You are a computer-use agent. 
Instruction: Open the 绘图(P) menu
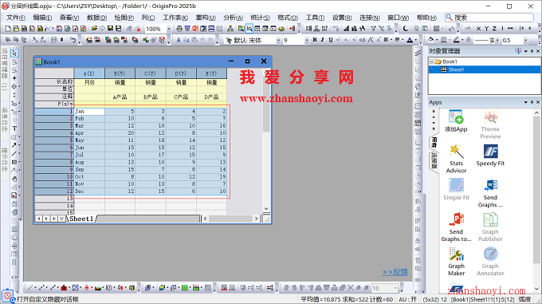point(124,18)
